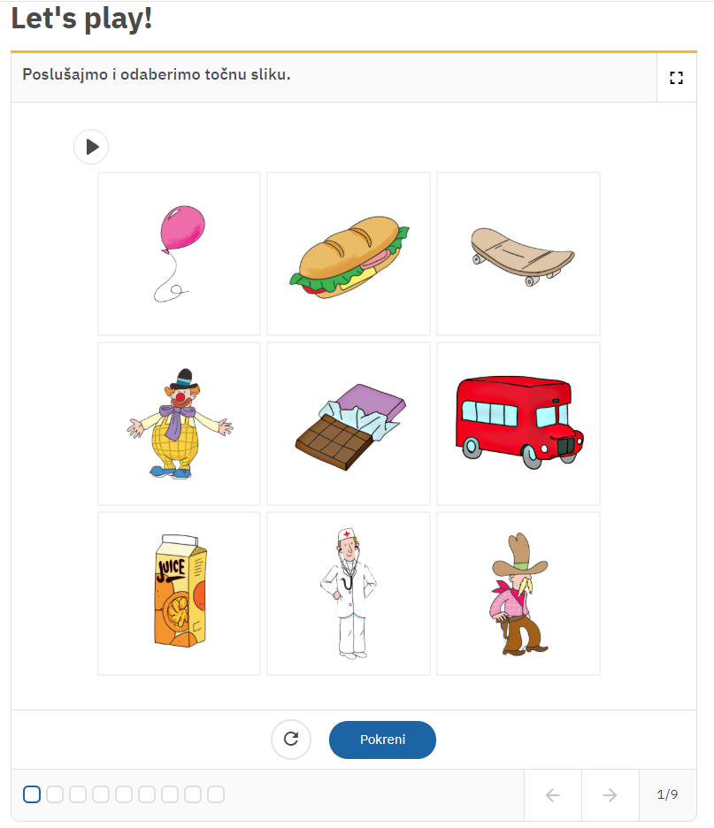714x828 pixels.
Task: Pick the skateboard picture
Action: pos(518,254)
